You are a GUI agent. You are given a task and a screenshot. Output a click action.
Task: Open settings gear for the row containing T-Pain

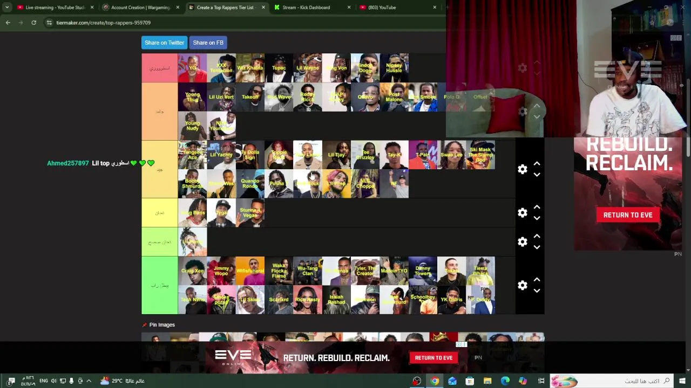coord(522,169)
